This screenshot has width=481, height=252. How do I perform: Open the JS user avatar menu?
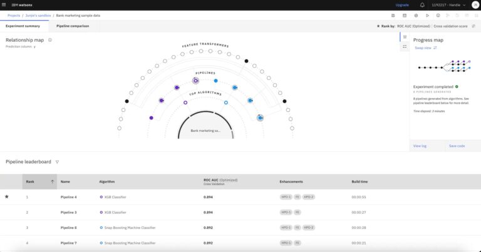click(x=475, y=5)
